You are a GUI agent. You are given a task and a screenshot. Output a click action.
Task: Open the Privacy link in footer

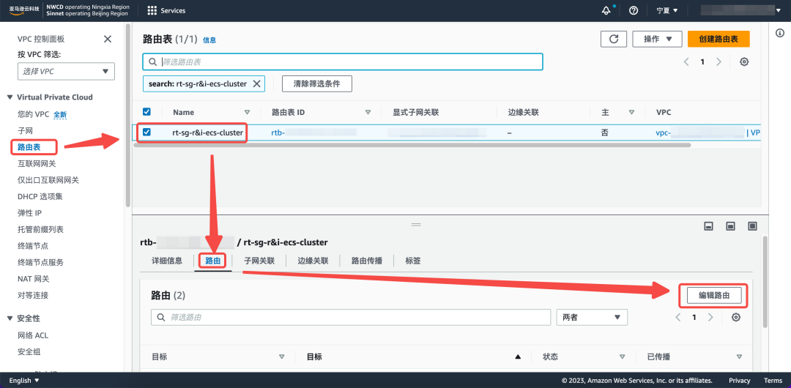click(740, 381)
